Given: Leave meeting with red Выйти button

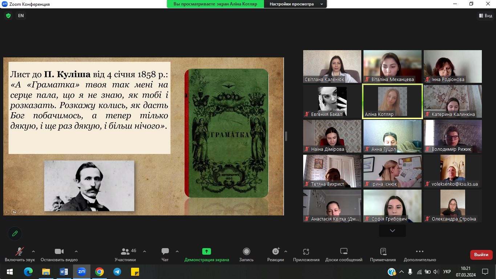Looking at the screenshot, I should click(481, 255).
